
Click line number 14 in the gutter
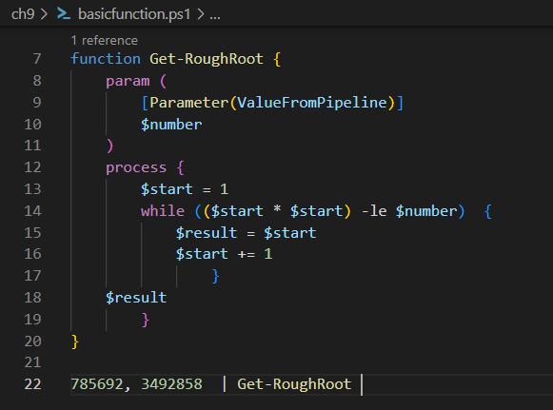(x=32, y=211)
